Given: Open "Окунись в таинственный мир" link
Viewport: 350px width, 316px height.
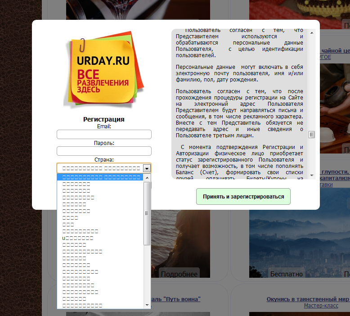Looking at the screenshot, I should click(308, 299).
